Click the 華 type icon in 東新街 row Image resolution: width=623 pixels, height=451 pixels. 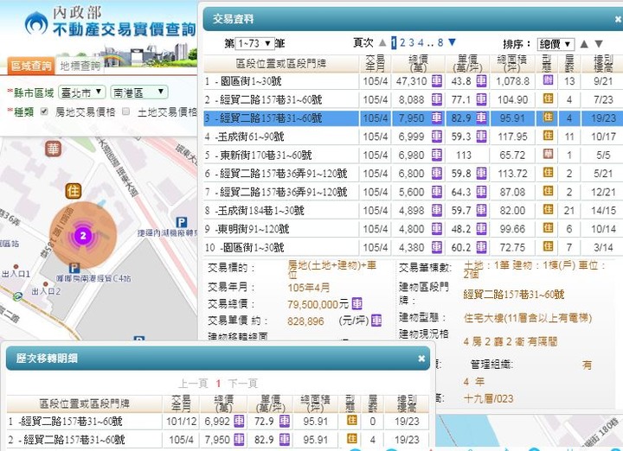click(x=549, y=154)
